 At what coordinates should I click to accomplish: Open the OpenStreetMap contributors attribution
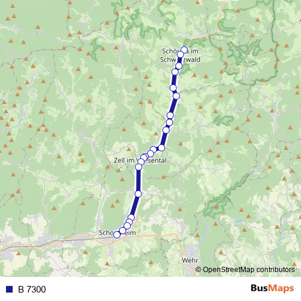[245, 270]
